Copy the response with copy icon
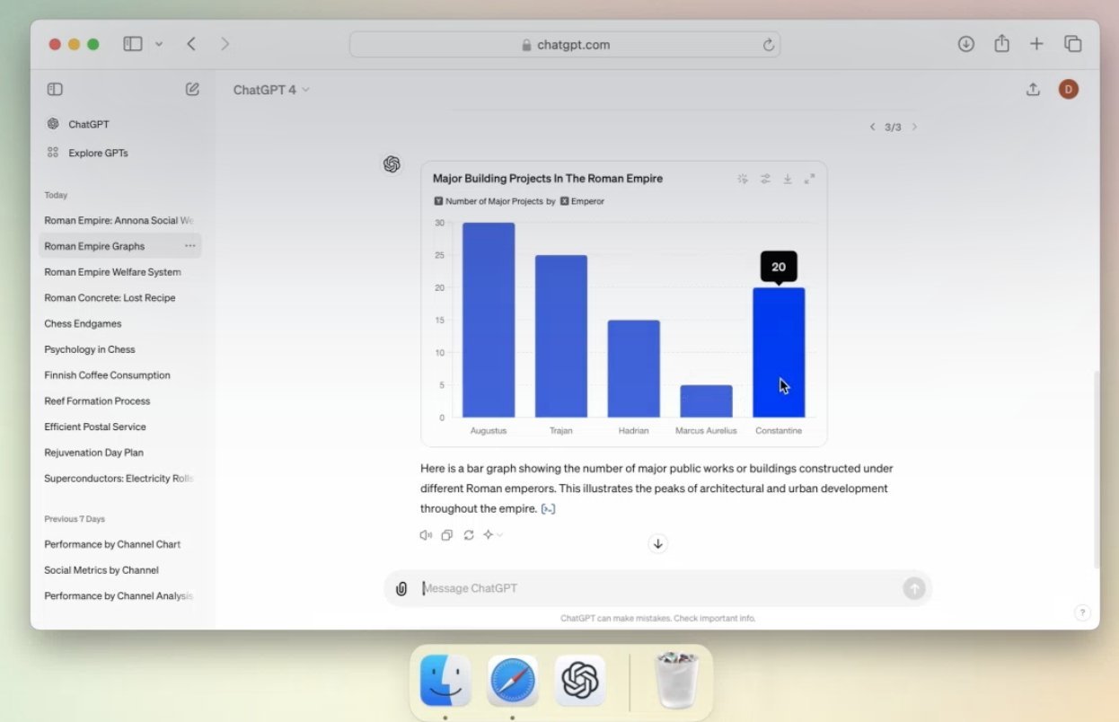 [x=447, y=535]
